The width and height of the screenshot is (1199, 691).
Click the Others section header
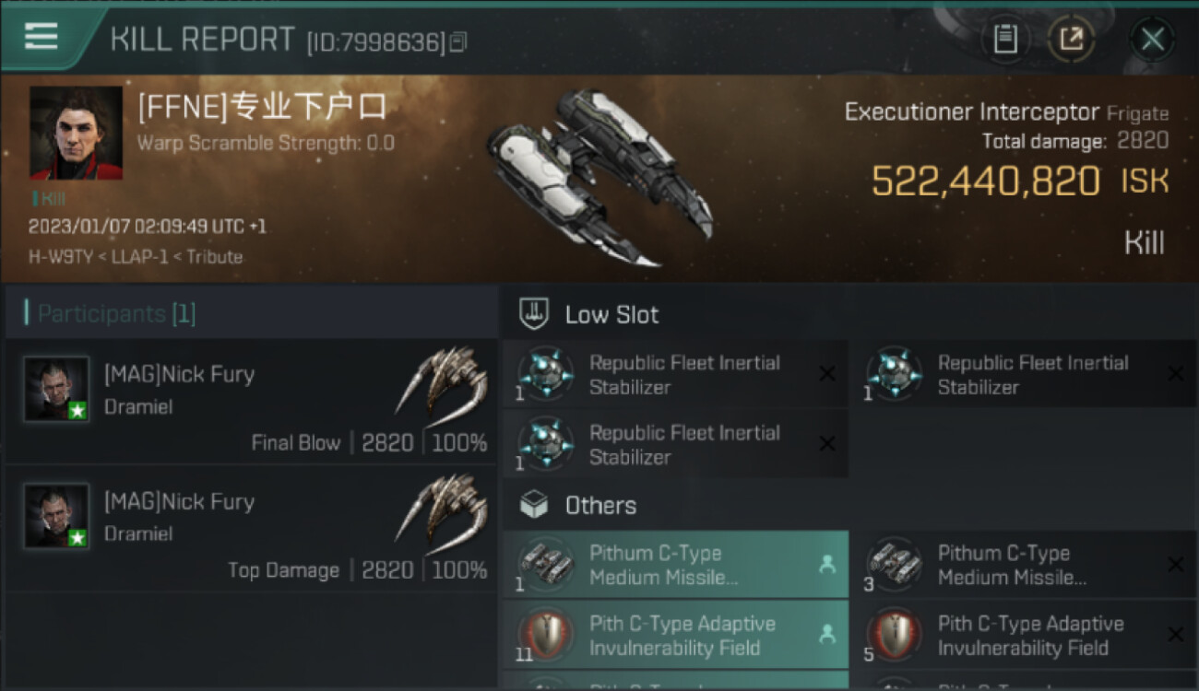coord(599,506)
